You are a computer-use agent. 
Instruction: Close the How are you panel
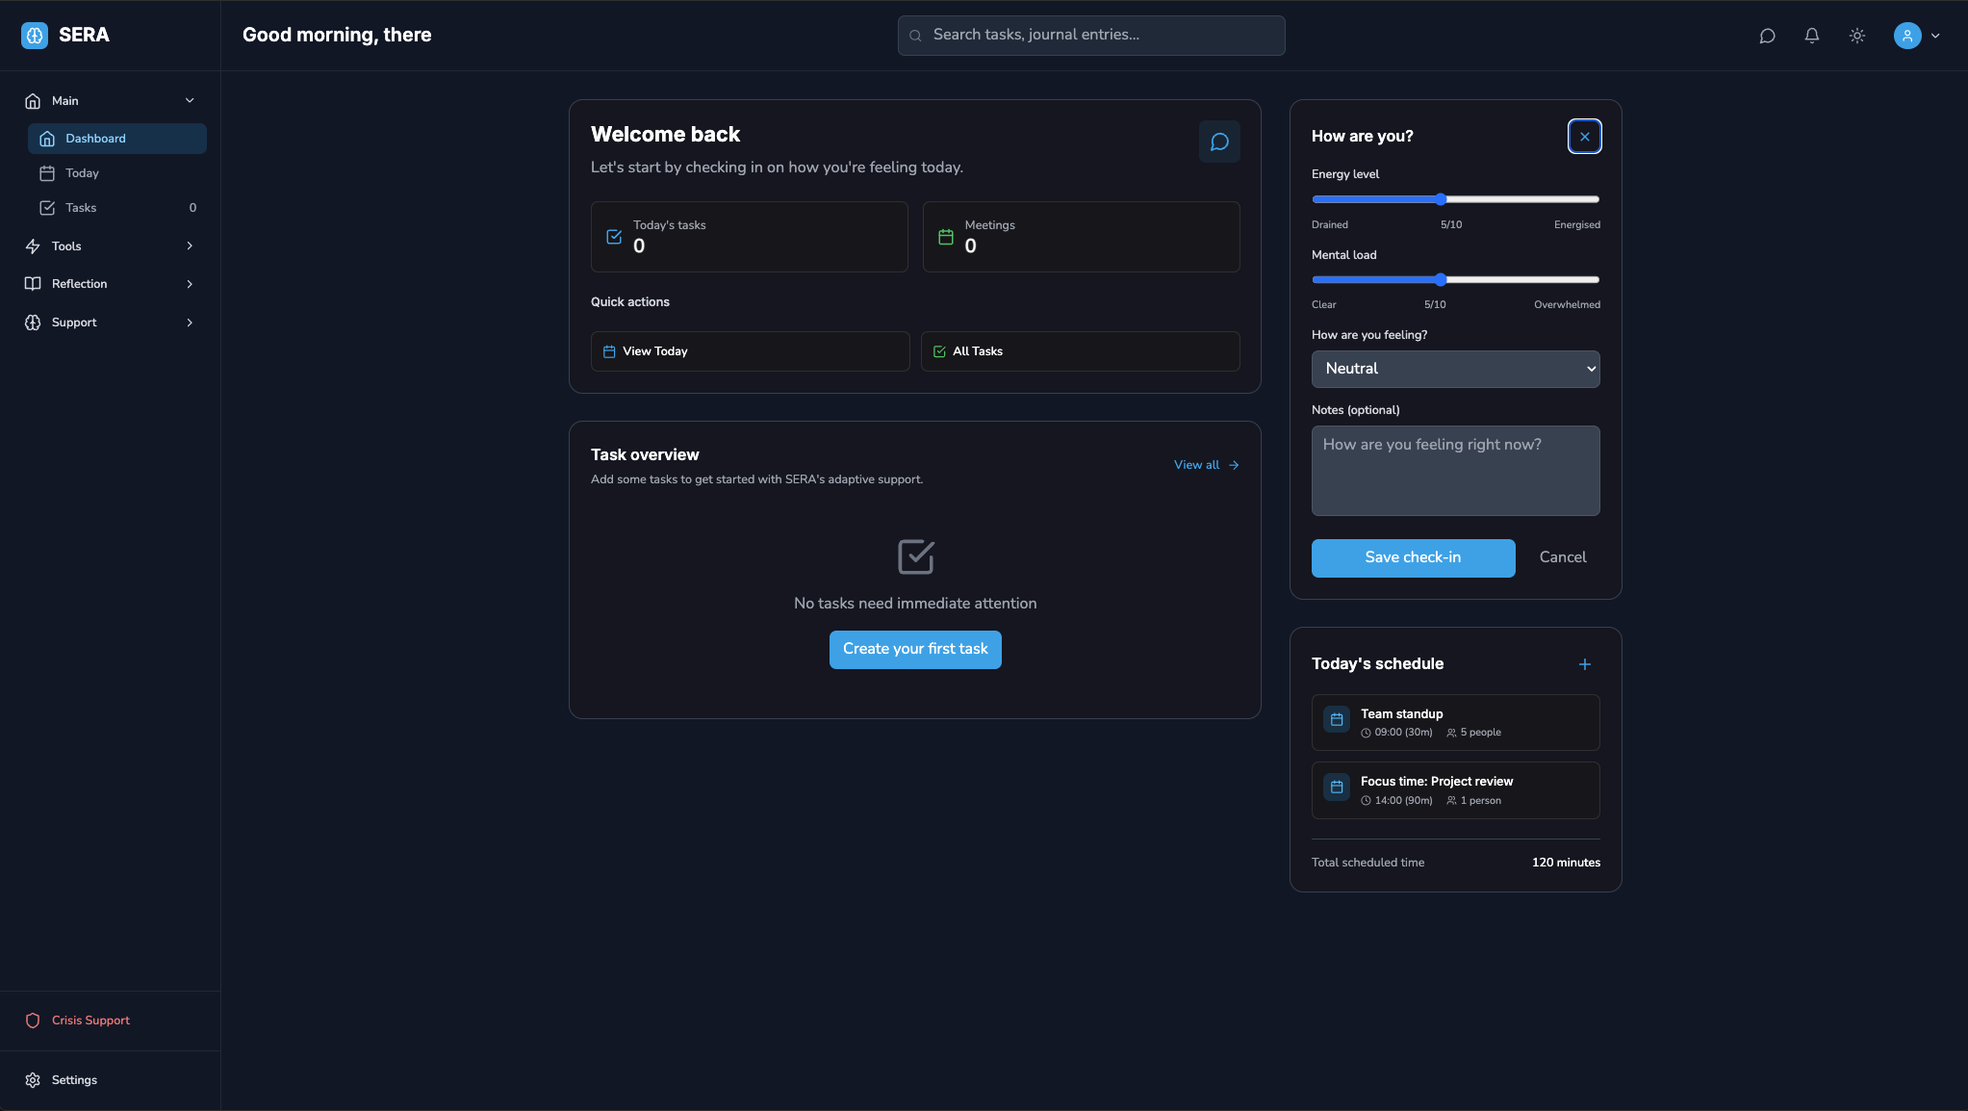(x=1585, y=137)
